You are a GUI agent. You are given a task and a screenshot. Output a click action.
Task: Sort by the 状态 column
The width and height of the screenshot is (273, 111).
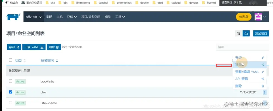(20, 60)
